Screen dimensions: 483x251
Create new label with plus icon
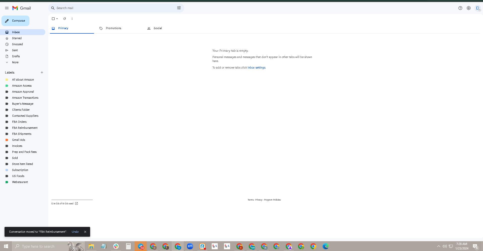[x=42, y=73]
